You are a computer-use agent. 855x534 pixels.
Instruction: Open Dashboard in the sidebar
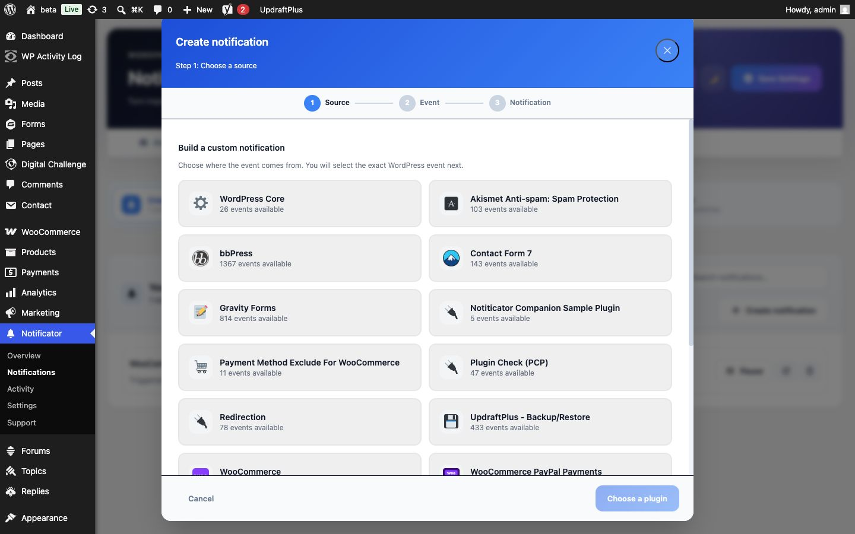click(47, 36)
